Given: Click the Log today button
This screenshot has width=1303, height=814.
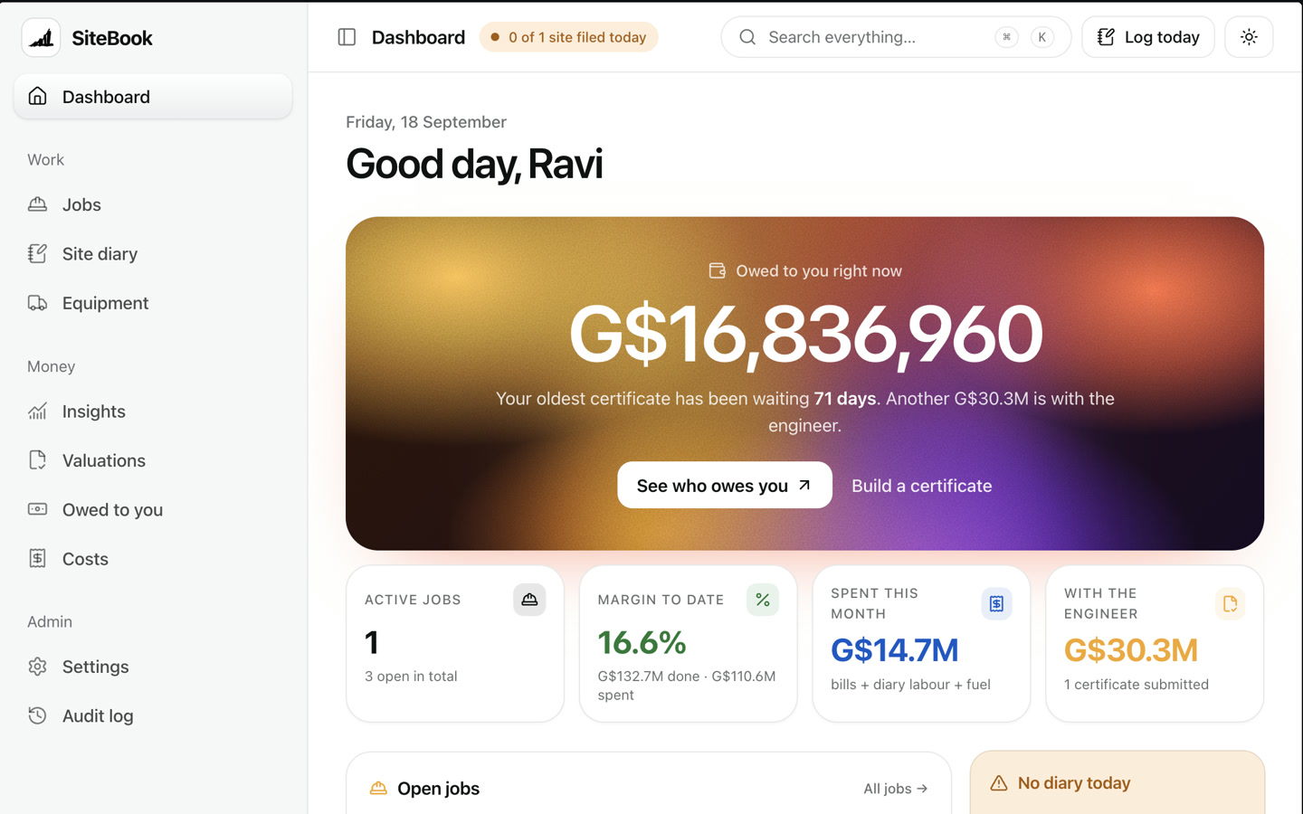Looking at the screenshot, I should [x=1148, y=37].
